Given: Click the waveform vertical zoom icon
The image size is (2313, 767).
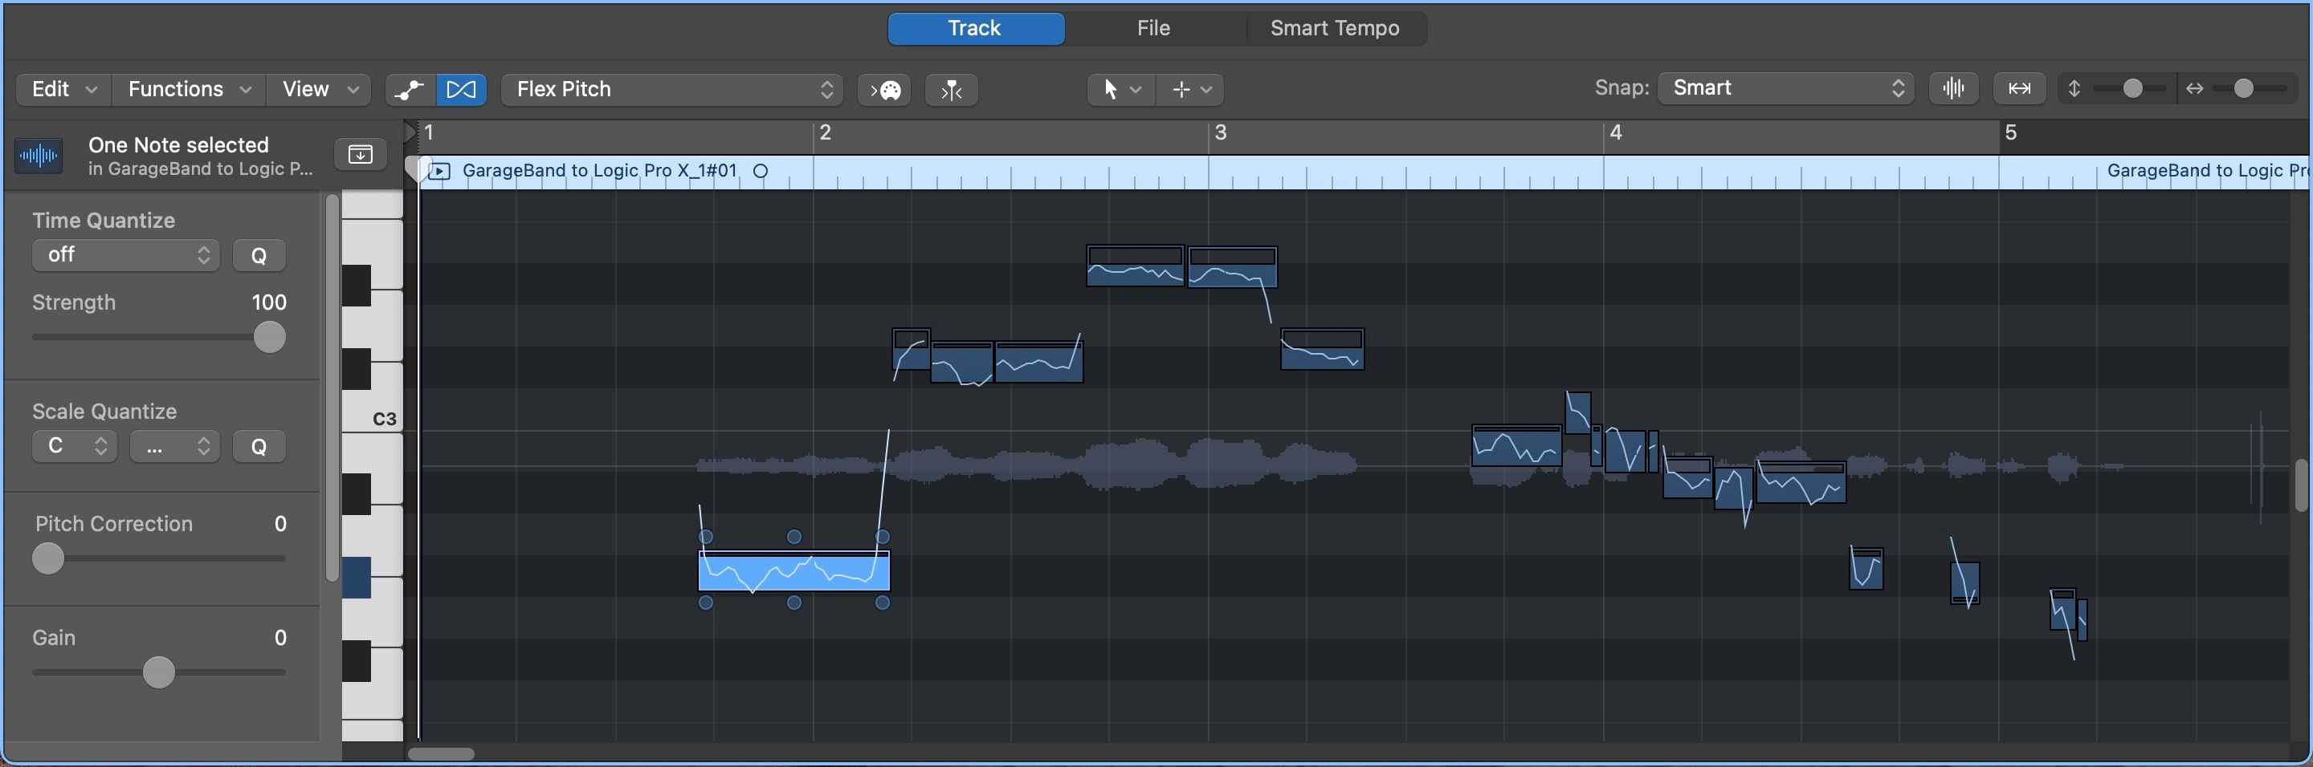Looking at the screenshot, I should pos(1954,88).
